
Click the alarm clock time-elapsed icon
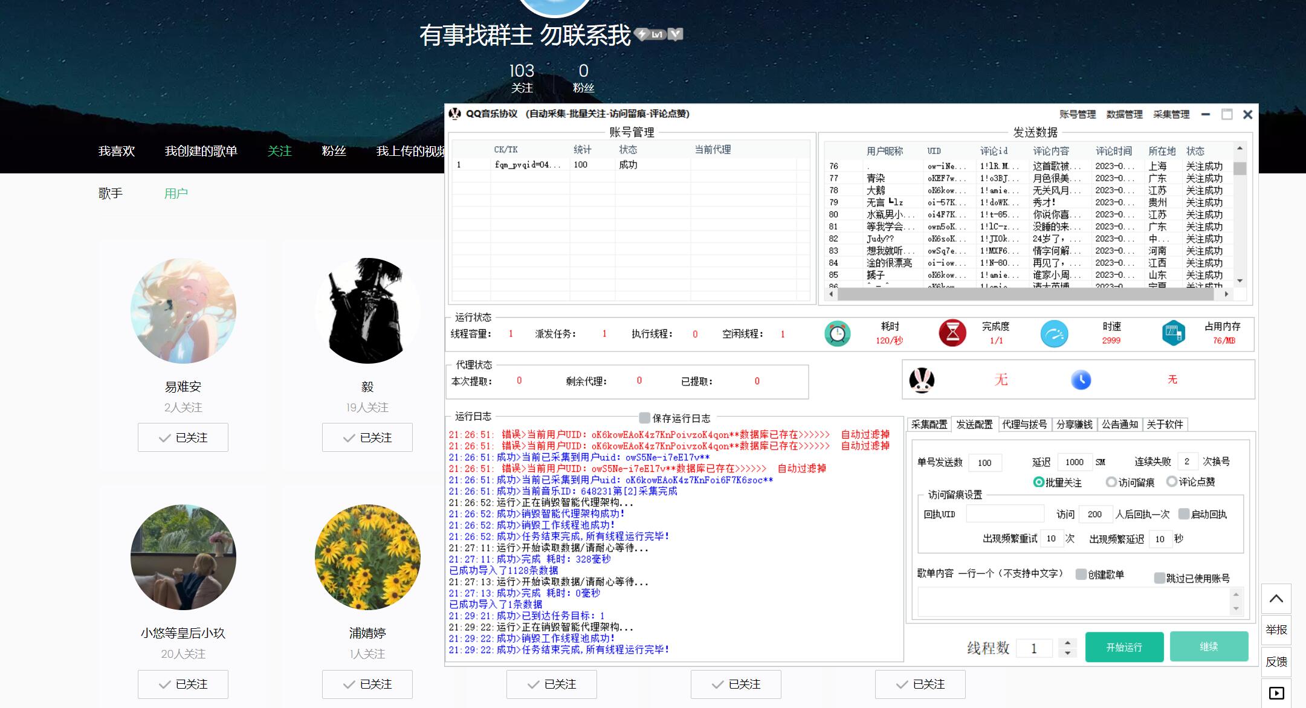tap(837, 333)
